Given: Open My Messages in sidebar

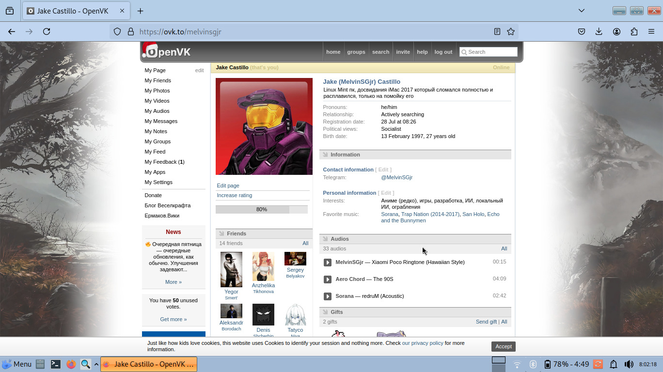Looking at the screenshot, I should (161, 121).
